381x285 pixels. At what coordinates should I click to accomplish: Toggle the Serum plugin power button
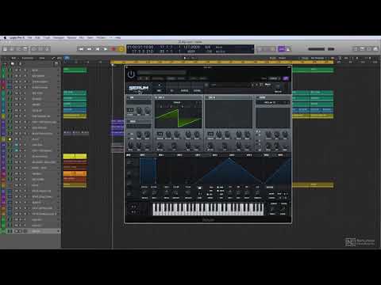tap(131, 74)
